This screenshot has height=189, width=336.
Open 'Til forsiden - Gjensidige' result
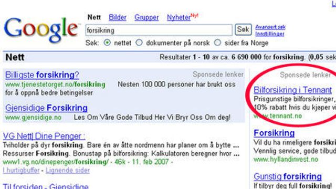46,186
